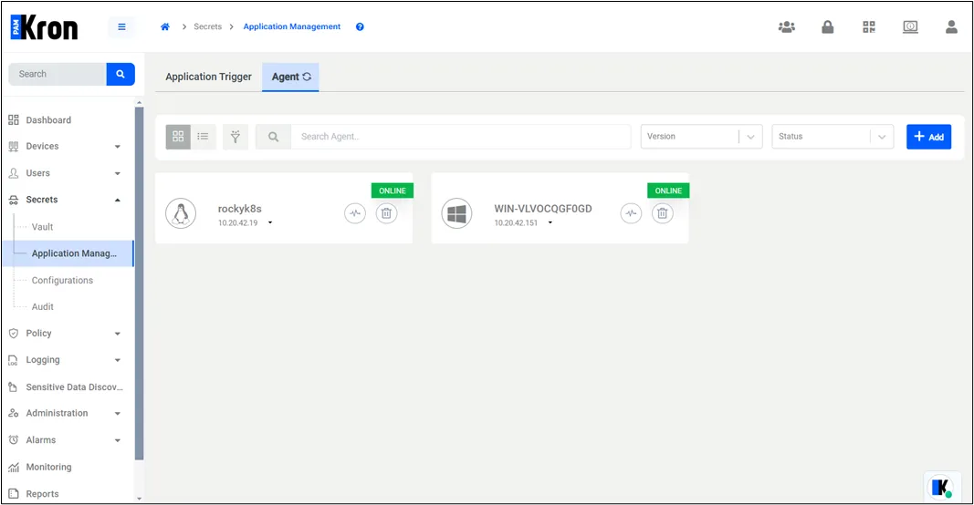This screenshot has width=974, height=505.
Task: Click IP address 10.20.42.19
Action: pyautogui.click(x=238, y=222)
